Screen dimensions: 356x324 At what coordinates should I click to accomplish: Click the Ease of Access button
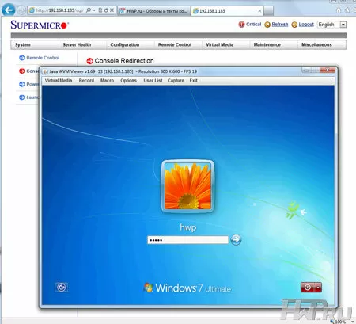pyautogui.click(x=62, y=287)
